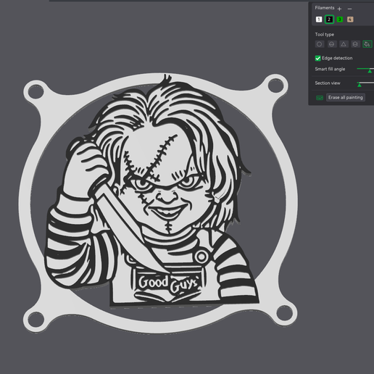Select the Sphere brush tool type
Viewport: 374px width, 374px height.
point(332,44)
